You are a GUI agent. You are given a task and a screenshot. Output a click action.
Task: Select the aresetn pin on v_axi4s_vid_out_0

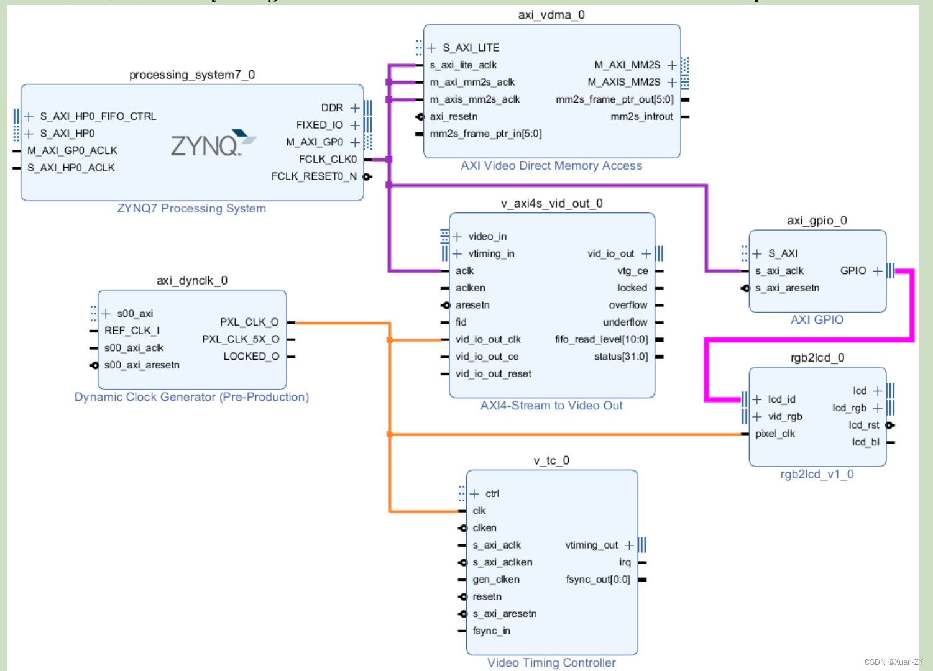[x=472, y=305]
